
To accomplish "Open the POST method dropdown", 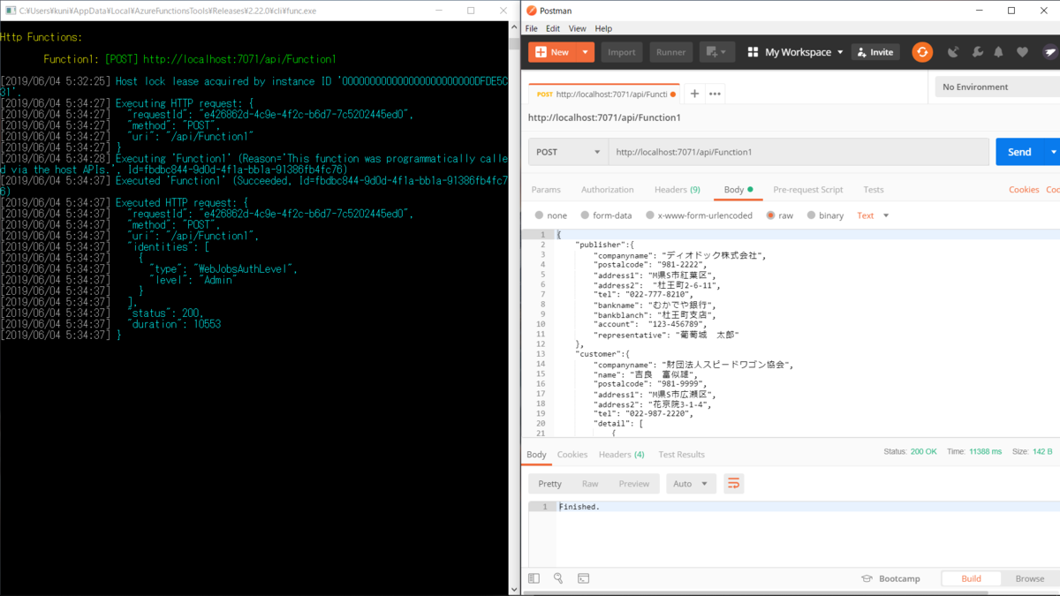I will 568,152.
